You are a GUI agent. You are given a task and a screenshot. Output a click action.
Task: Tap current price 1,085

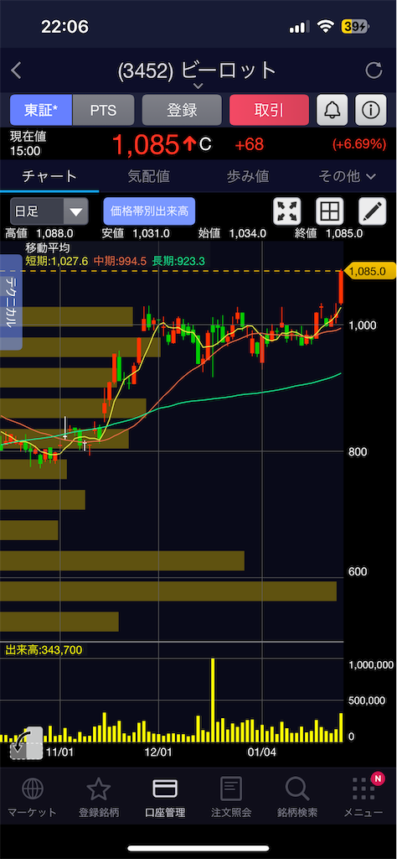(146, 144)
